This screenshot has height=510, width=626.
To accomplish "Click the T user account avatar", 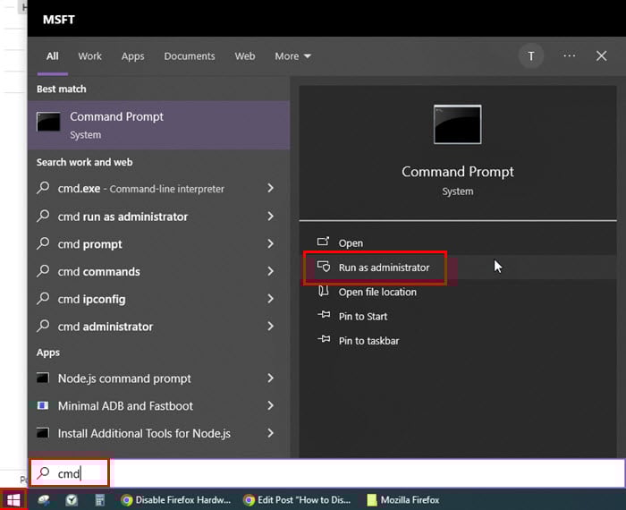I will click(x=530, y=55).
